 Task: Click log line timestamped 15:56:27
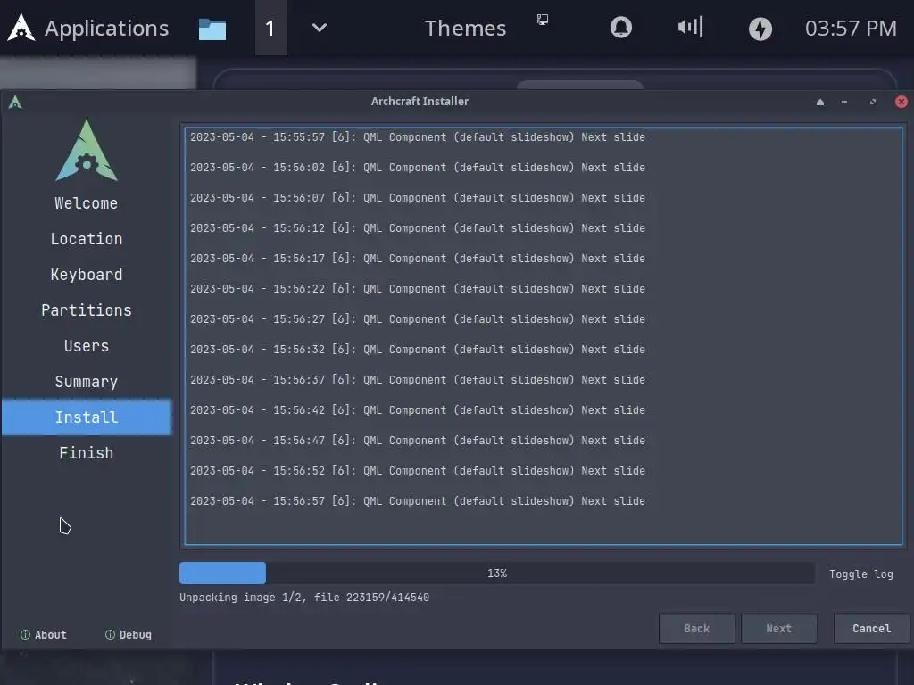tap(418, 319)
